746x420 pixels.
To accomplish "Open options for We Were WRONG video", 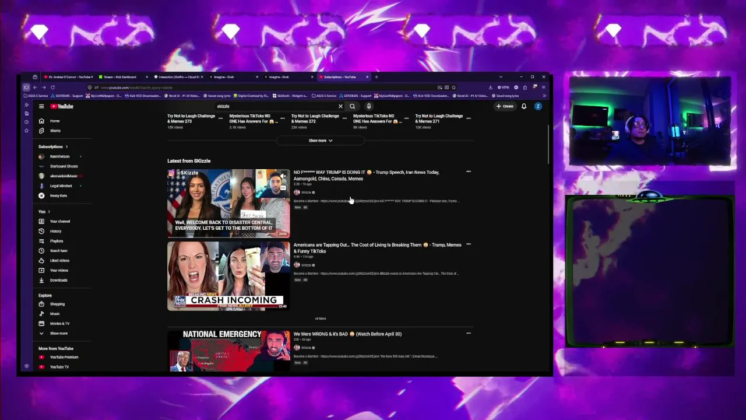I will click(x=469, y=333).
